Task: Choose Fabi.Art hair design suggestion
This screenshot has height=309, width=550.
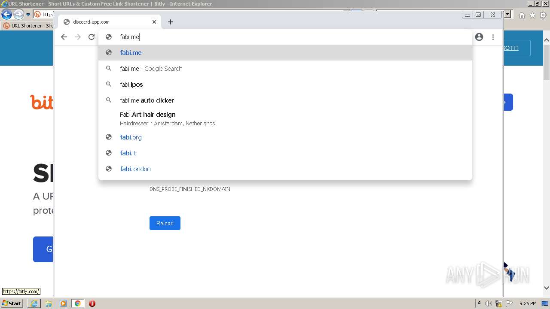Action: [285, 119]
